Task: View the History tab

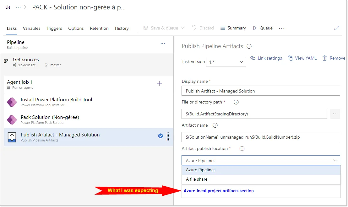Action: [x=122, y=28]
